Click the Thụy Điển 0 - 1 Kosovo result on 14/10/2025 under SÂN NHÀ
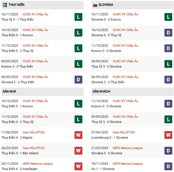The height and width of the screenshot is (172, 174). 17,106
